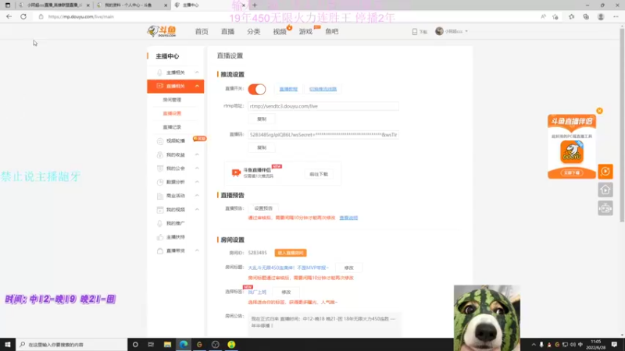Expand the bottom bag-icon sidebar chevron
The height and width of the screenshot is (351, 625).
click(197, 250)
